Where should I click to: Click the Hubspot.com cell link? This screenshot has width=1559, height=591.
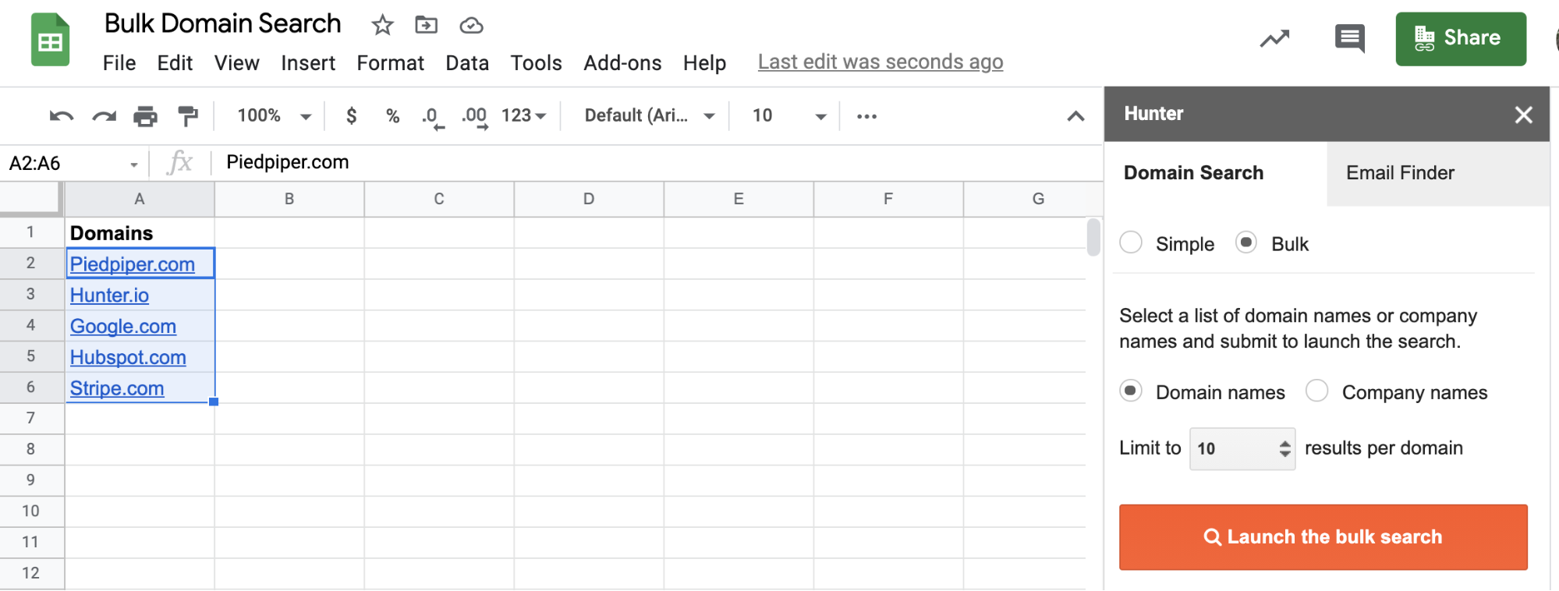tap(128, 358)
